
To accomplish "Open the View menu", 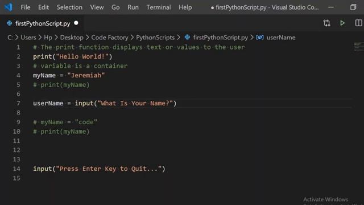I will (x=97, y=7).
